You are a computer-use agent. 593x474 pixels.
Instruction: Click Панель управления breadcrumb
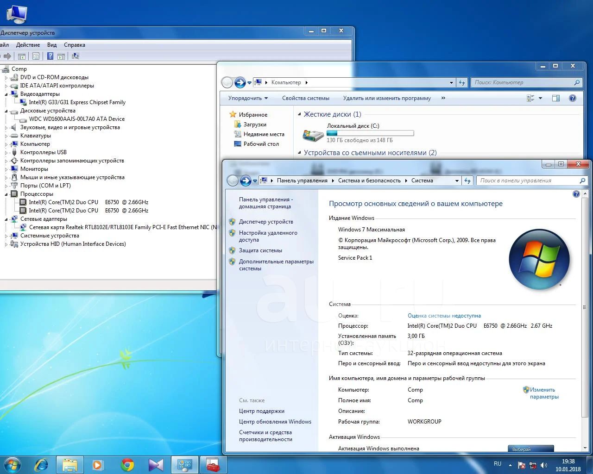point(302,181)
